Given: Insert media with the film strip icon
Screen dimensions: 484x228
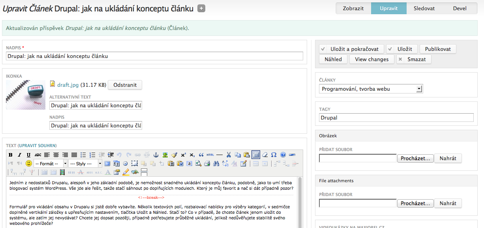Looking at the screenshot, I should 62,172.
